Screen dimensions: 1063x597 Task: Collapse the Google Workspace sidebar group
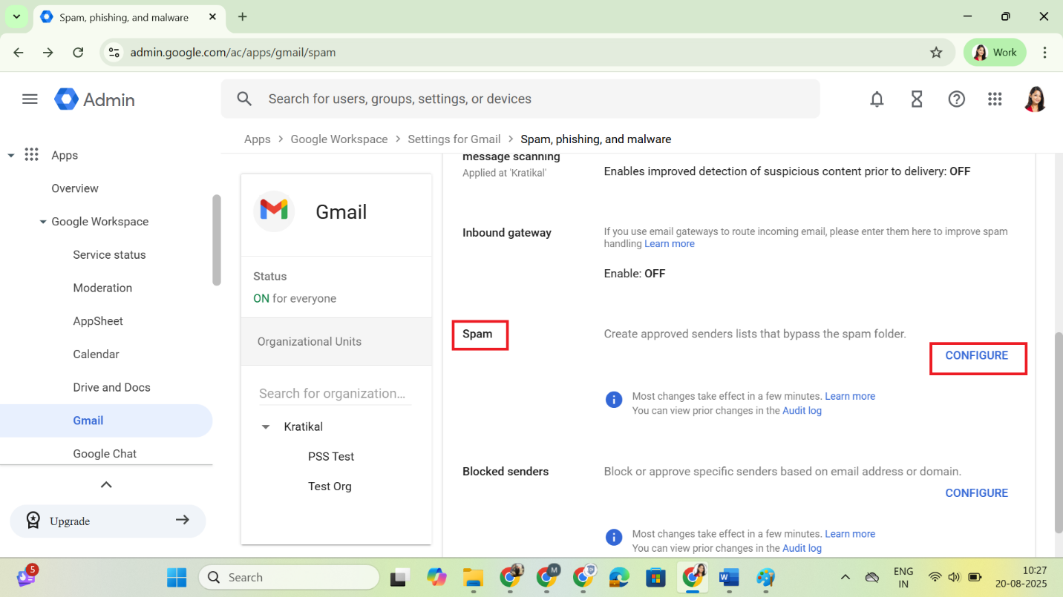tap(43, 222)
